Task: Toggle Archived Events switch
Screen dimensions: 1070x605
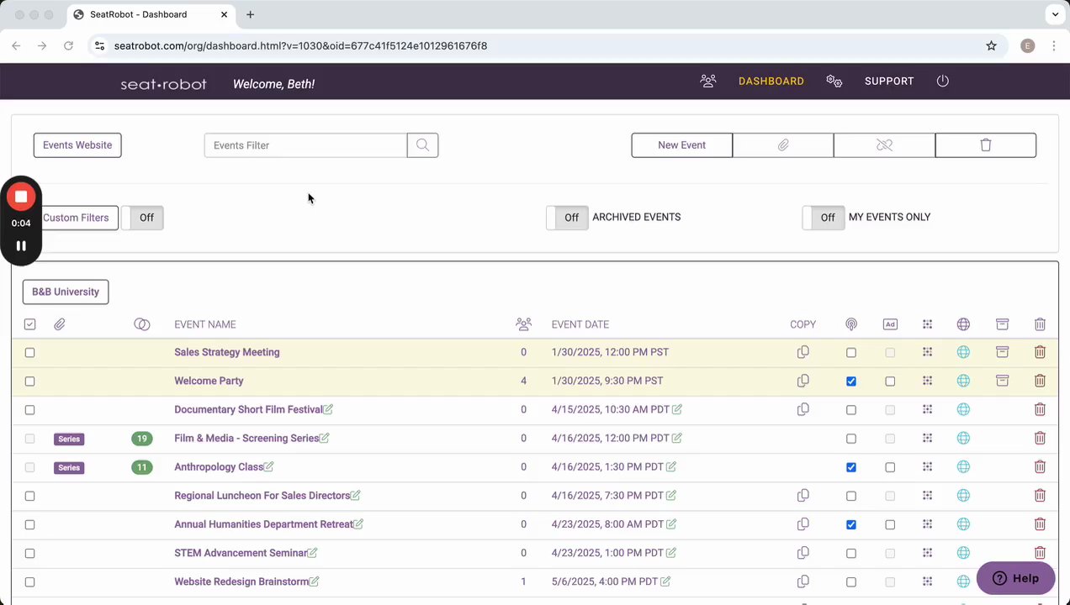Action: point(567,218)
